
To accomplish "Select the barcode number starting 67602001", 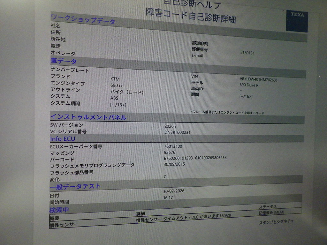I will click(x=195, y=158).
